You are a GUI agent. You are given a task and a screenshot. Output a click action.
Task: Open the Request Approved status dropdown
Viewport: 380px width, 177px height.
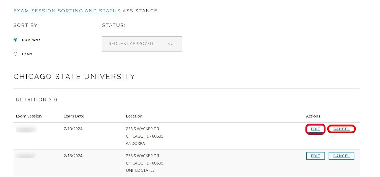click(x=142, y=44)
